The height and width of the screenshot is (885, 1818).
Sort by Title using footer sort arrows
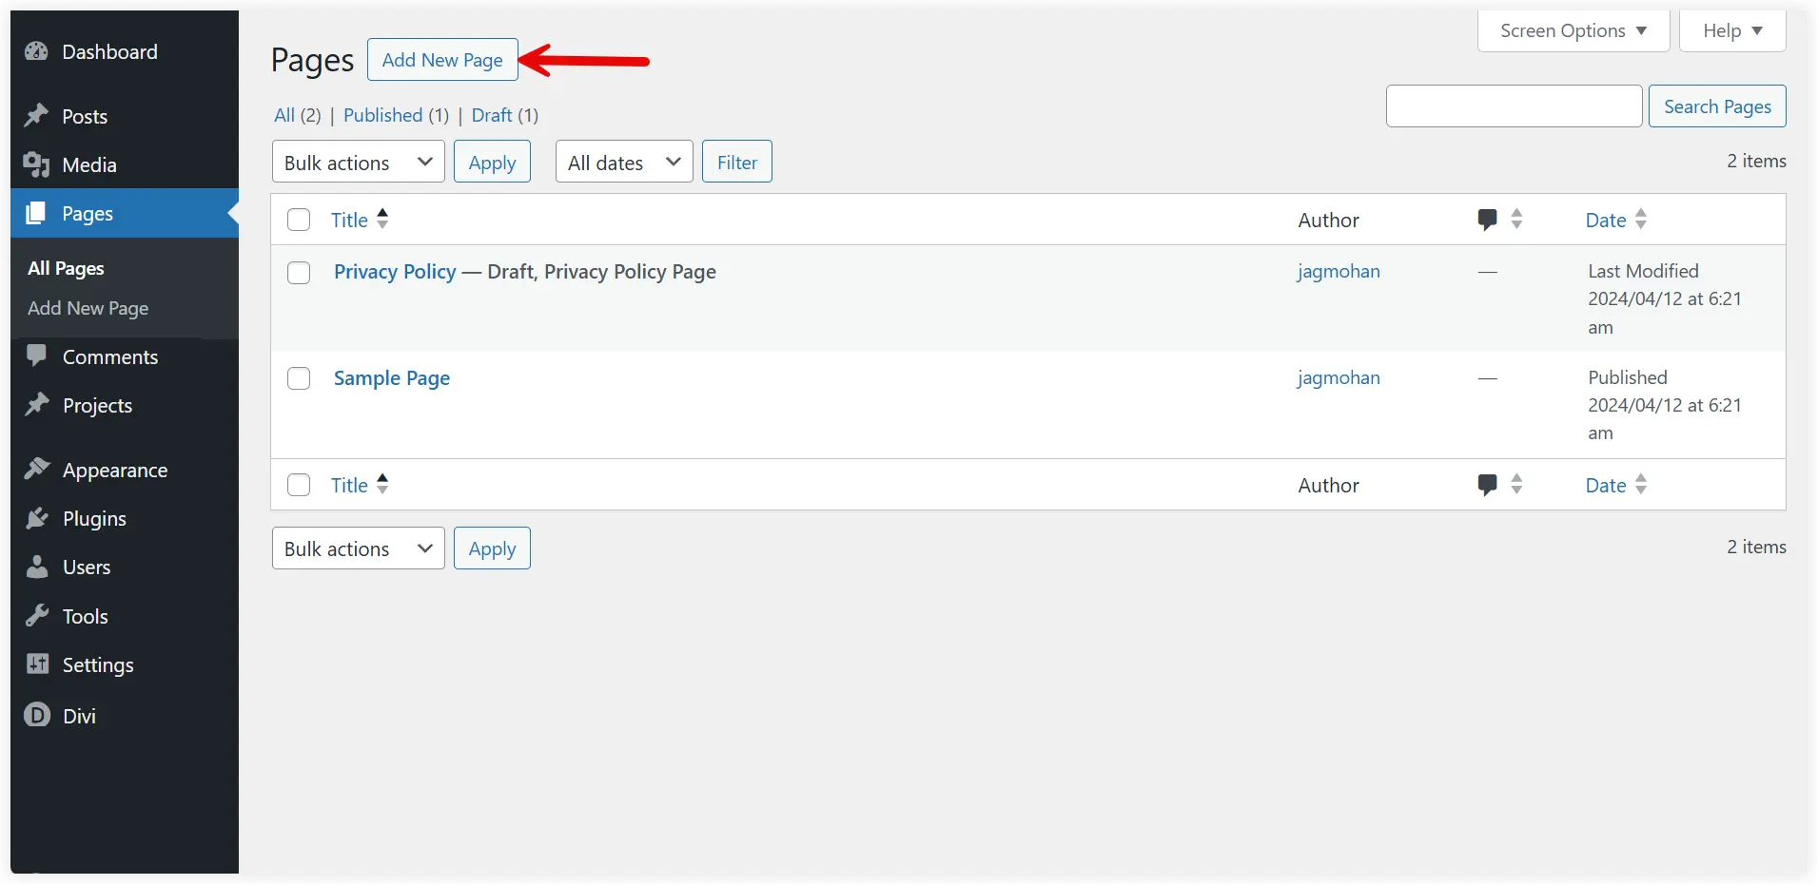pyautogui.click(x=382, y=484)
